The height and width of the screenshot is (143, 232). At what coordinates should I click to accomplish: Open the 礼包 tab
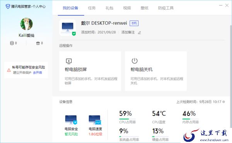pos(109,8)
